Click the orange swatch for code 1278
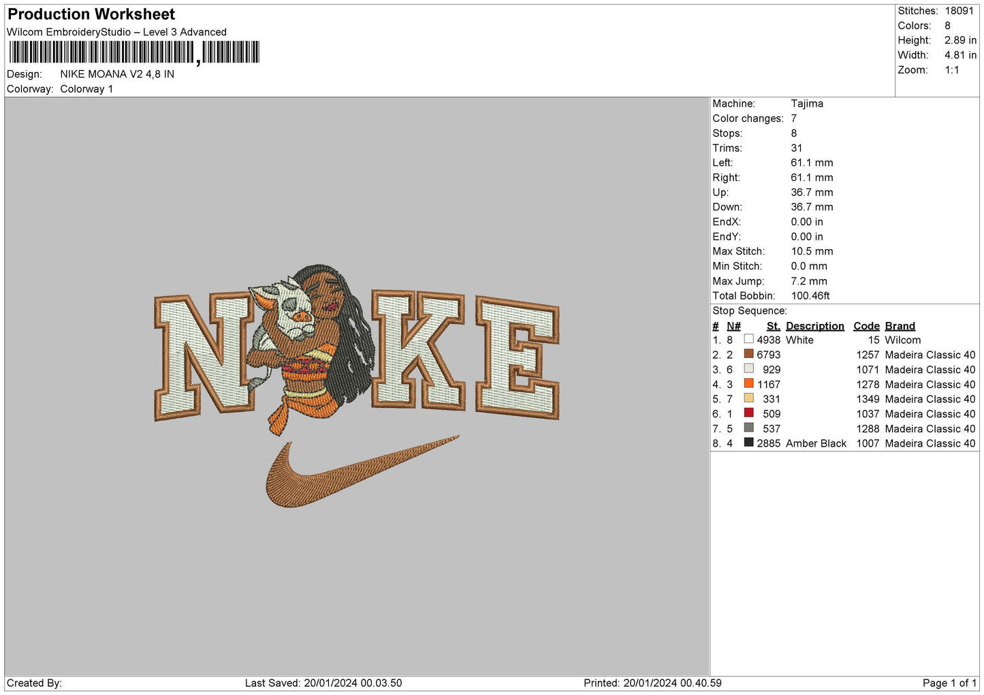 749,383
